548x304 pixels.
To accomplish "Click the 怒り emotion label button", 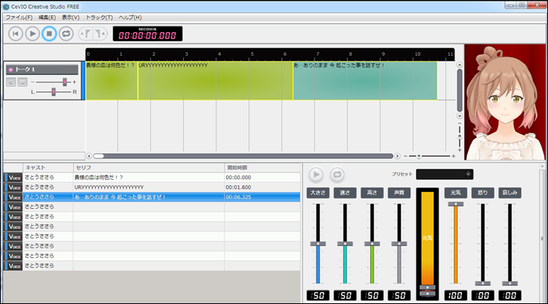I will [483, 193].
